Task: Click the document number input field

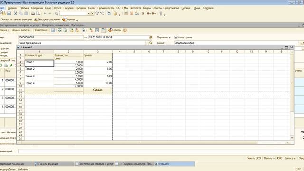Action: coord(51,37)
